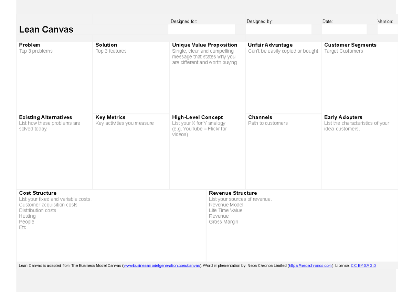Open the CC BY-SA 3.0 license link

363,265
